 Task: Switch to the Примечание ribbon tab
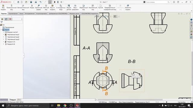pyautogui.click(x=13, y=13)
